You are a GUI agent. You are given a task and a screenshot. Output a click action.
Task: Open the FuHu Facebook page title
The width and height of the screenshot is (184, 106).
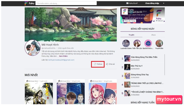[131, 10]
